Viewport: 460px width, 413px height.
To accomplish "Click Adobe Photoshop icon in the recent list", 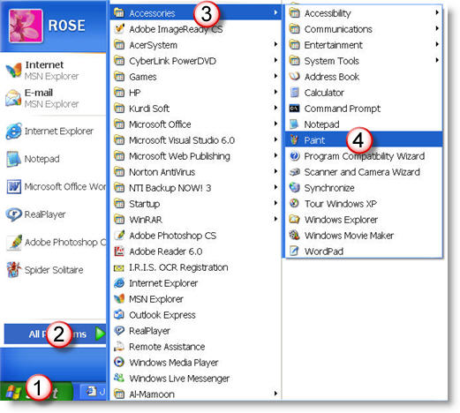I will (14, 242).
